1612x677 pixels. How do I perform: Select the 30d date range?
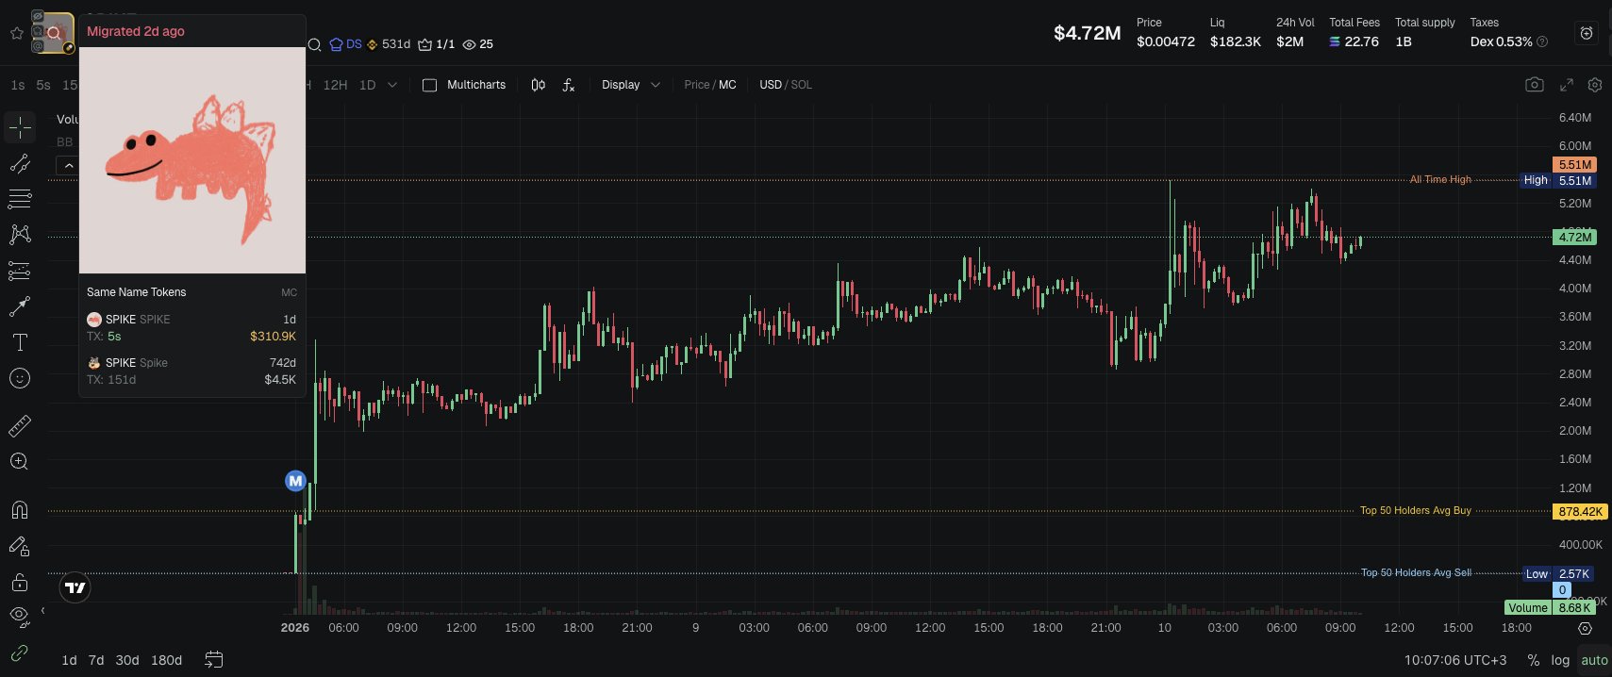(127, 660)
